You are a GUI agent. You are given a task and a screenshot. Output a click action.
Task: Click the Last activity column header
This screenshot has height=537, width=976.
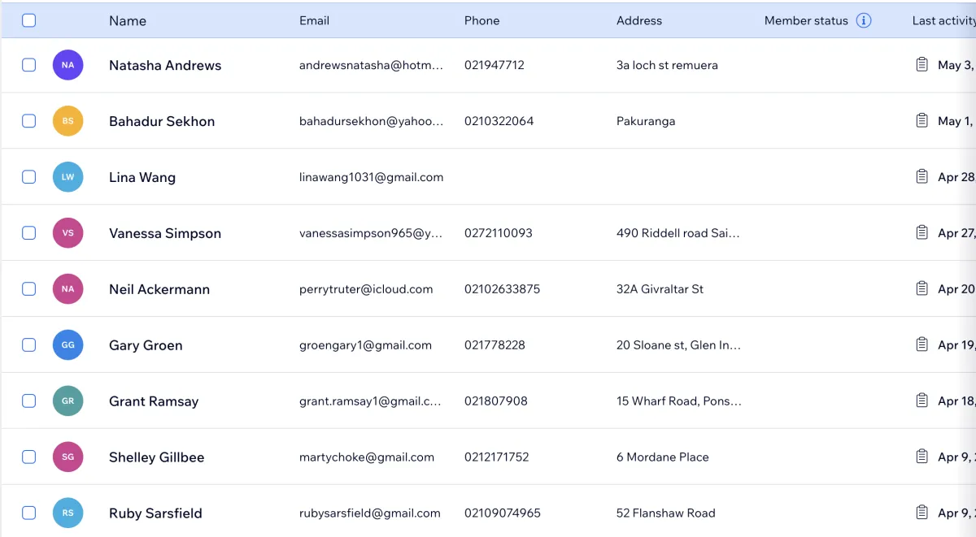tap(943, 21)
